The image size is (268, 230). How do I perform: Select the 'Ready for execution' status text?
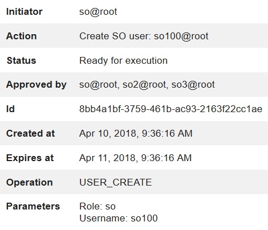point(124,61)
